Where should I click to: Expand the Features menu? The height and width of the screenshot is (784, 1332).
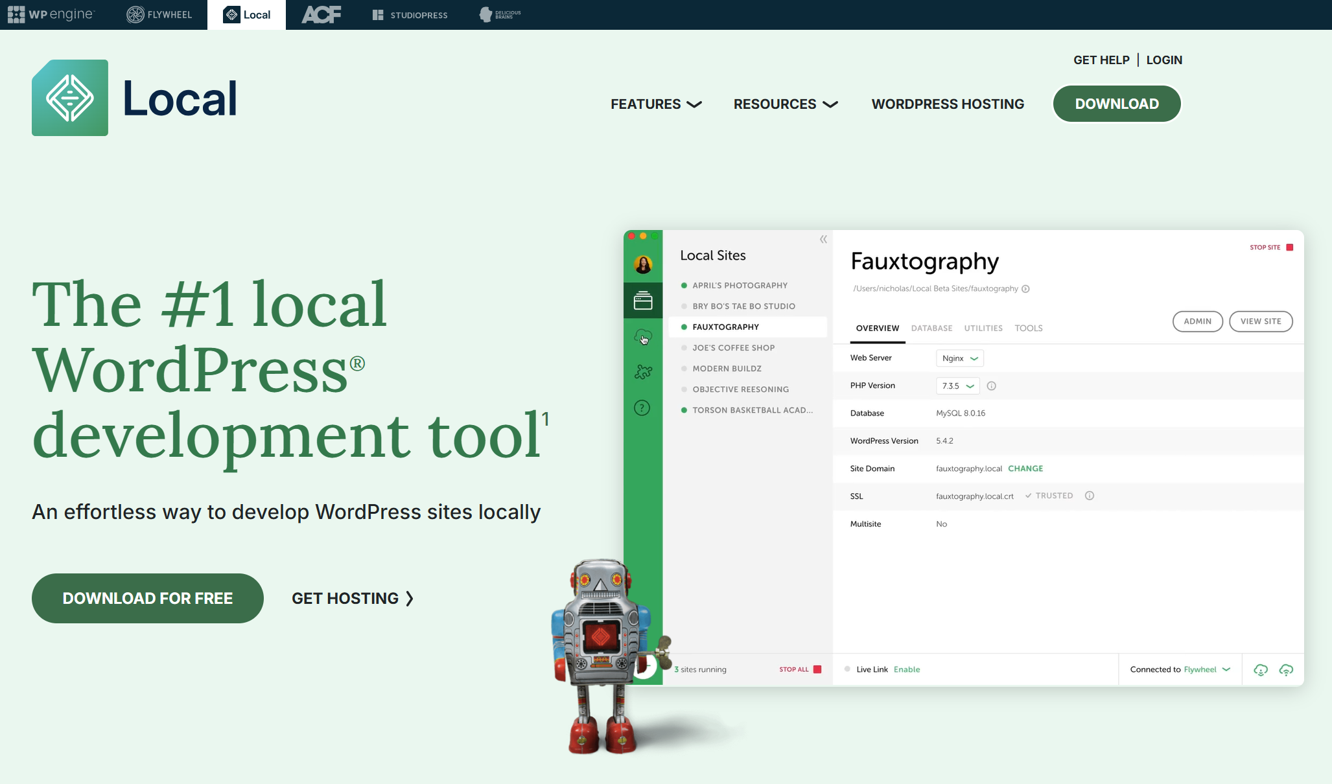click(x=655, y=104)
